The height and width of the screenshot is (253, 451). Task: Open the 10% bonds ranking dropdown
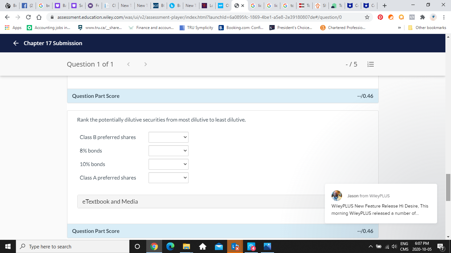coord(168,164)
